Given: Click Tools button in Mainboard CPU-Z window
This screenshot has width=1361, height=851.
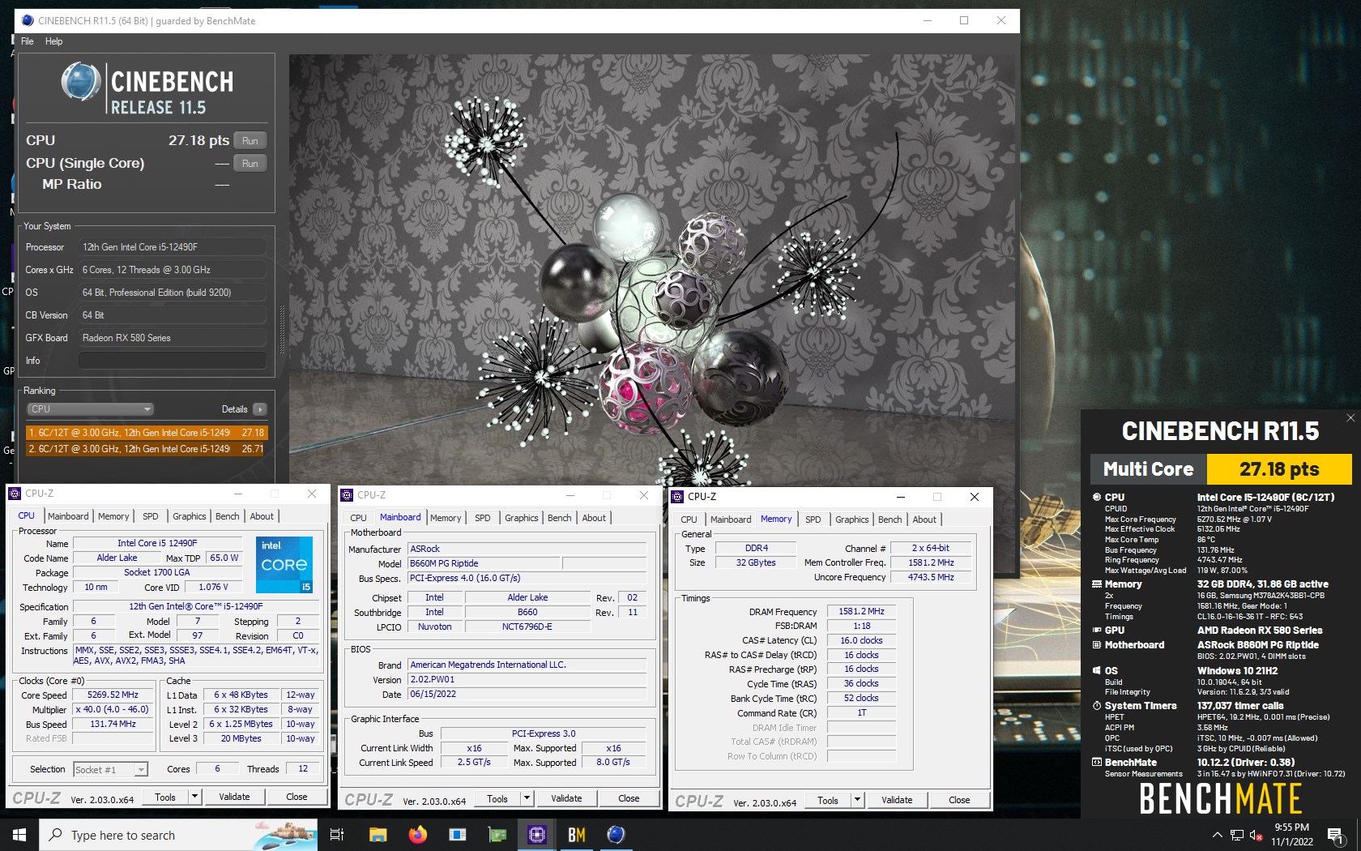Looking at the screenshot, I should click(x=497, y=798).
